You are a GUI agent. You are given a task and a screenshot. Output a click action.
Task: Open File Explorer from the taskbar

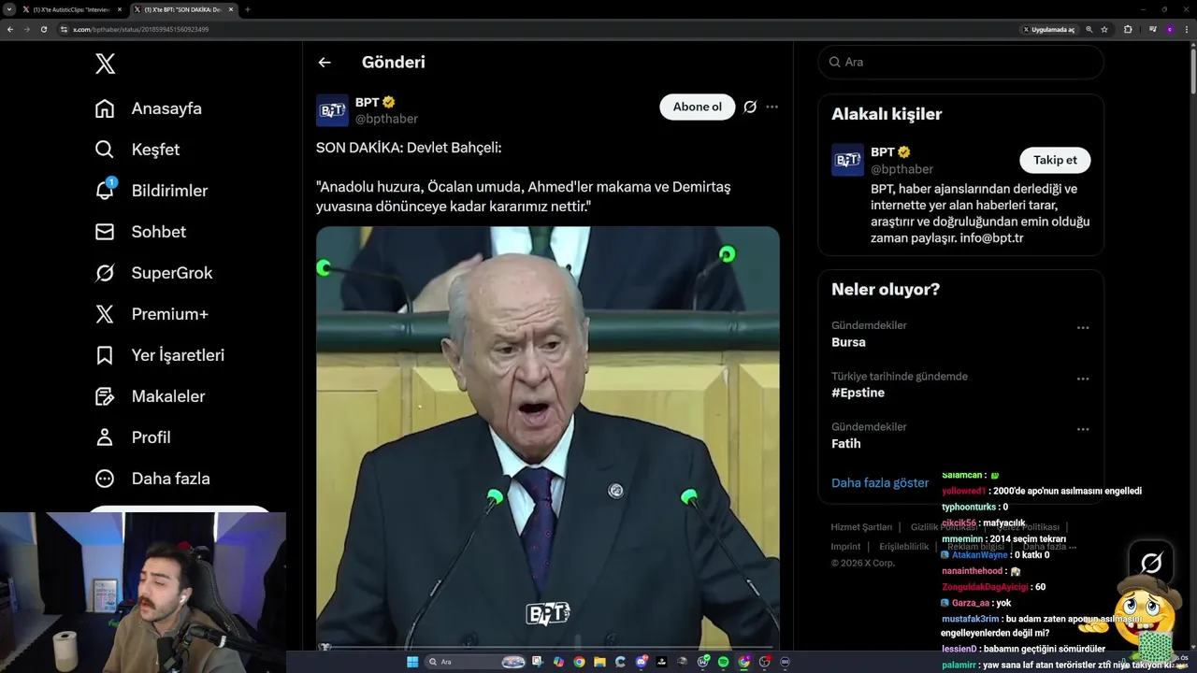(599, 662)
